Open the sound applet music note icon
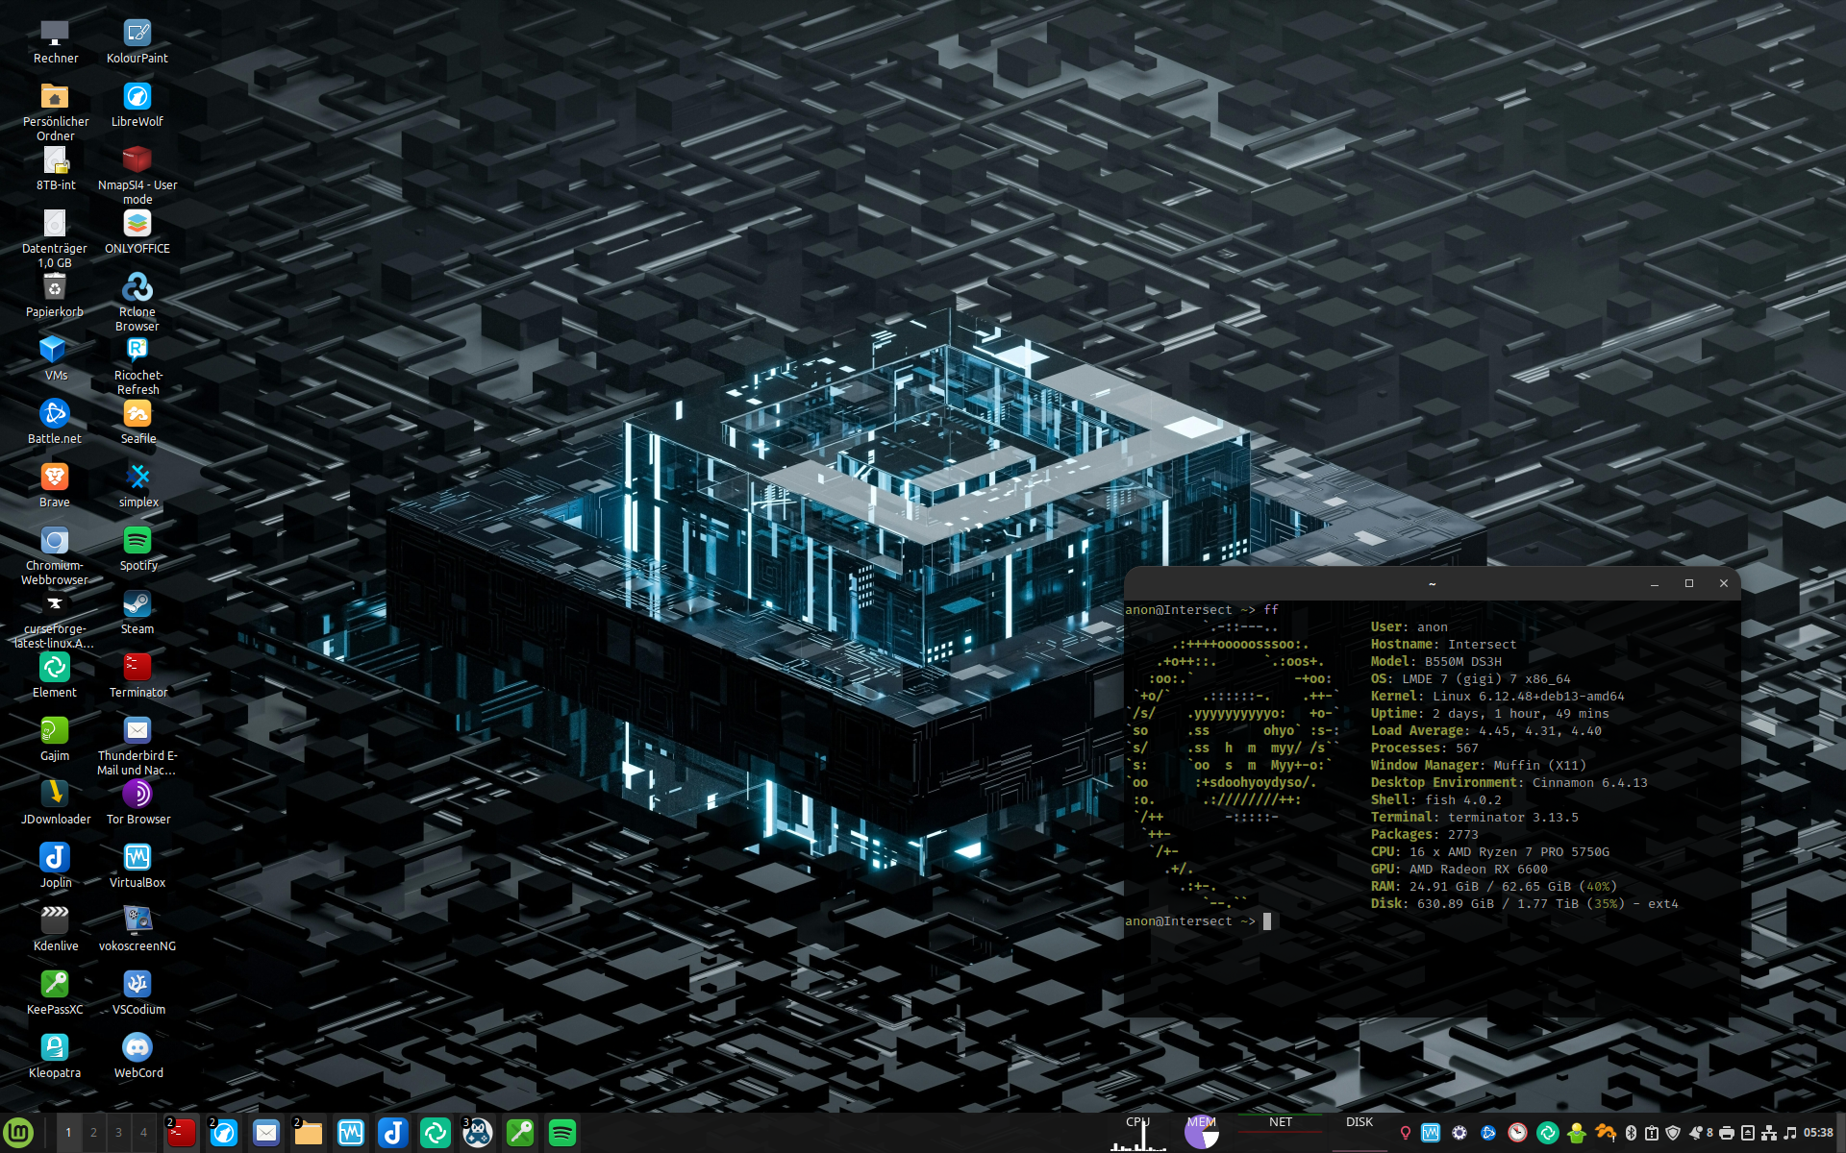The image size is (1846, 1153). pos(1789,1133)
